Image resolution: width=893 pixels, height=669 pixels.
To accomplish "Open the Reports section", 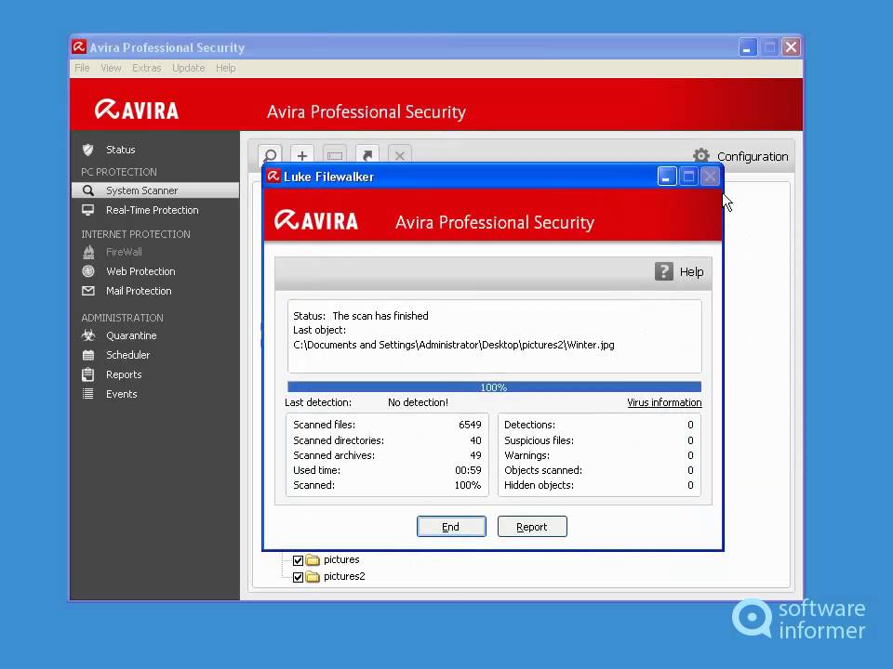I will (124, 374).
